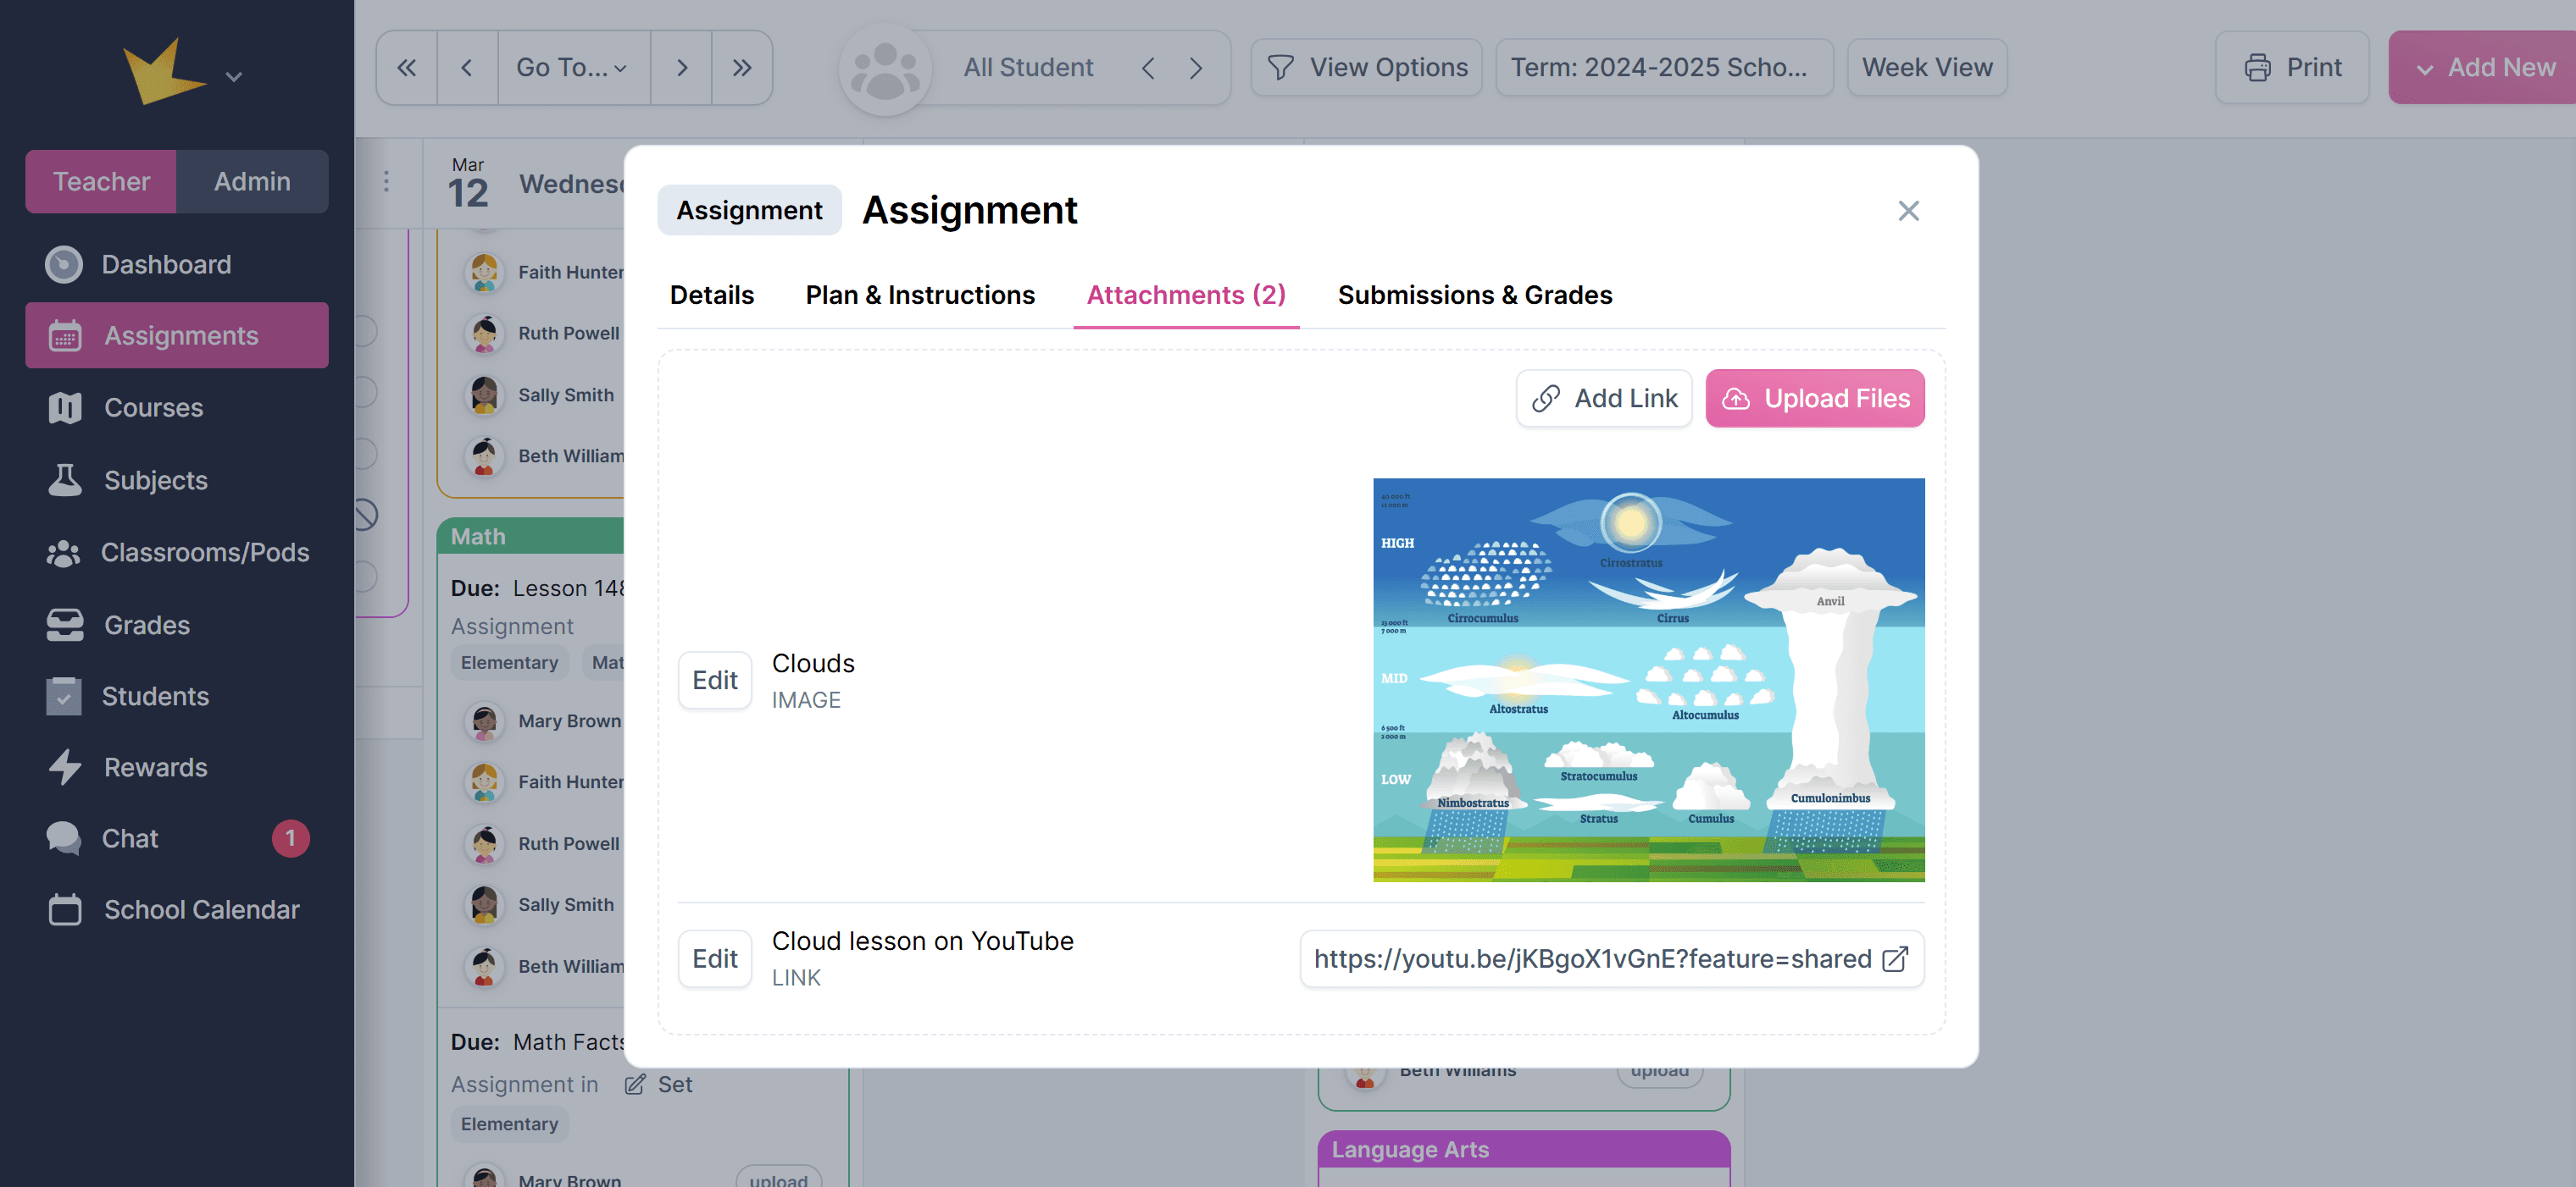Open Chat speech bubble icon
The height and width of the screenshot is (1187, 2576).
64,837
